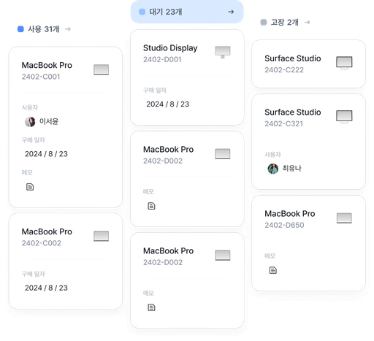Image resolution: width=374 pixels, height=341 pixels.
Task: Open MacBook Pro title on 2402-C002 card
Action: coord(47,231)
